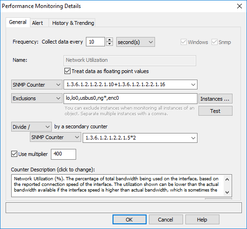Uncheck the Use multiplier checkbox
This screenshot has width=247, height=229.
[14, 154]
